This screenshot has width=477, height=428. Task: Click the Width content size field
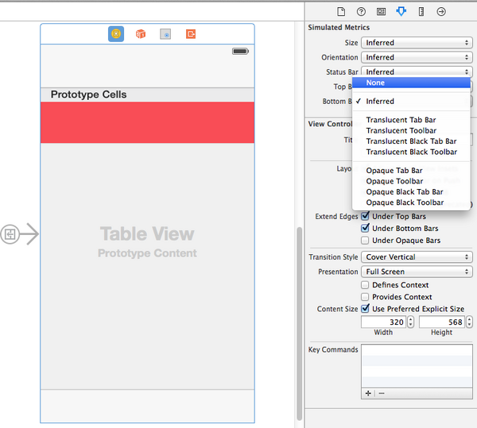coord(383,322)
